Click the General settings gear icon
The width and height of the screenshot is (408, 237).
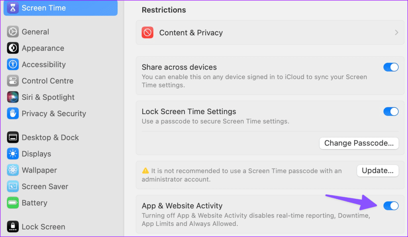click(13, 32)
